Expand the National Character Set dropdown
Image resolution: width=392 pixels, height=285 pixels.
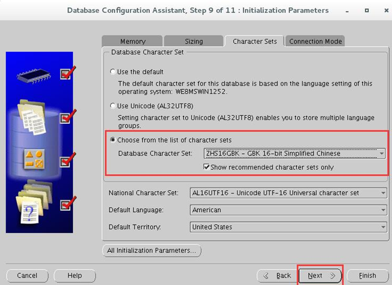288,193
